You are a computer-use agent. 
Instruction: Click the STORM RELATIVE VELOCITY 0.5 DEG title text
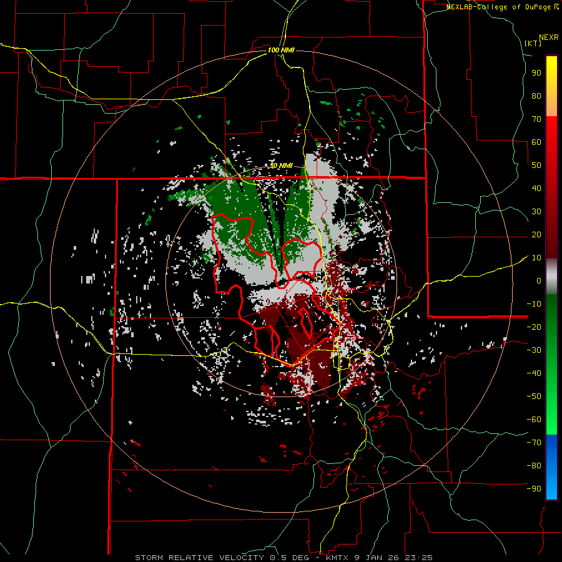point(224,558)
